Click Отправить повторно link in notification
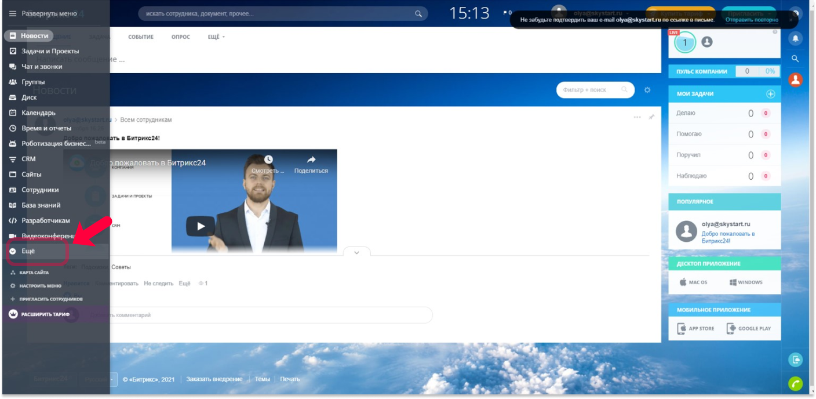This screenshot has height=399, width=816. [x=752, y=20]
